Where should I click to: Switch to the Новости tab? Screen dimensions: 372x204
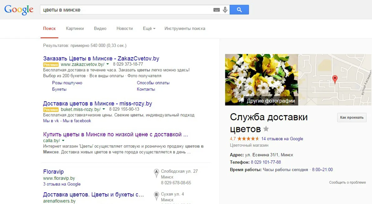[x=125, y=29]
